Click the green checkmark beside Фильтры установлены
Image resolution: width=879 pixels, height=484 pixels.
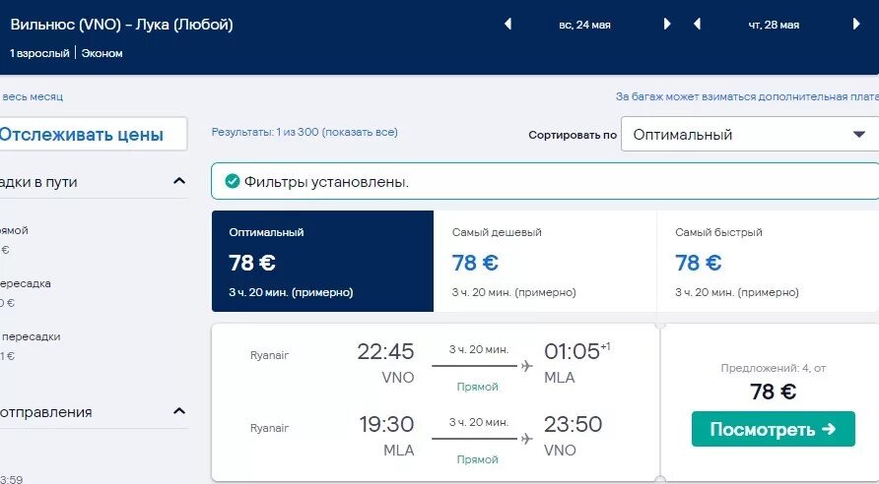[x=233, y=181]
